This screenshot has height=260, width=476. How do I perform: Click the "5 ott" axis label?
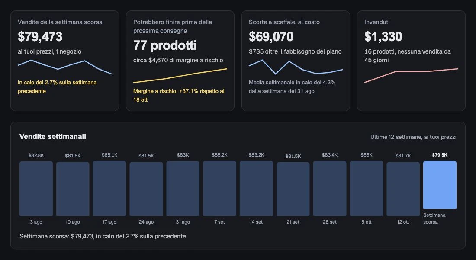[x=367, y=222]
